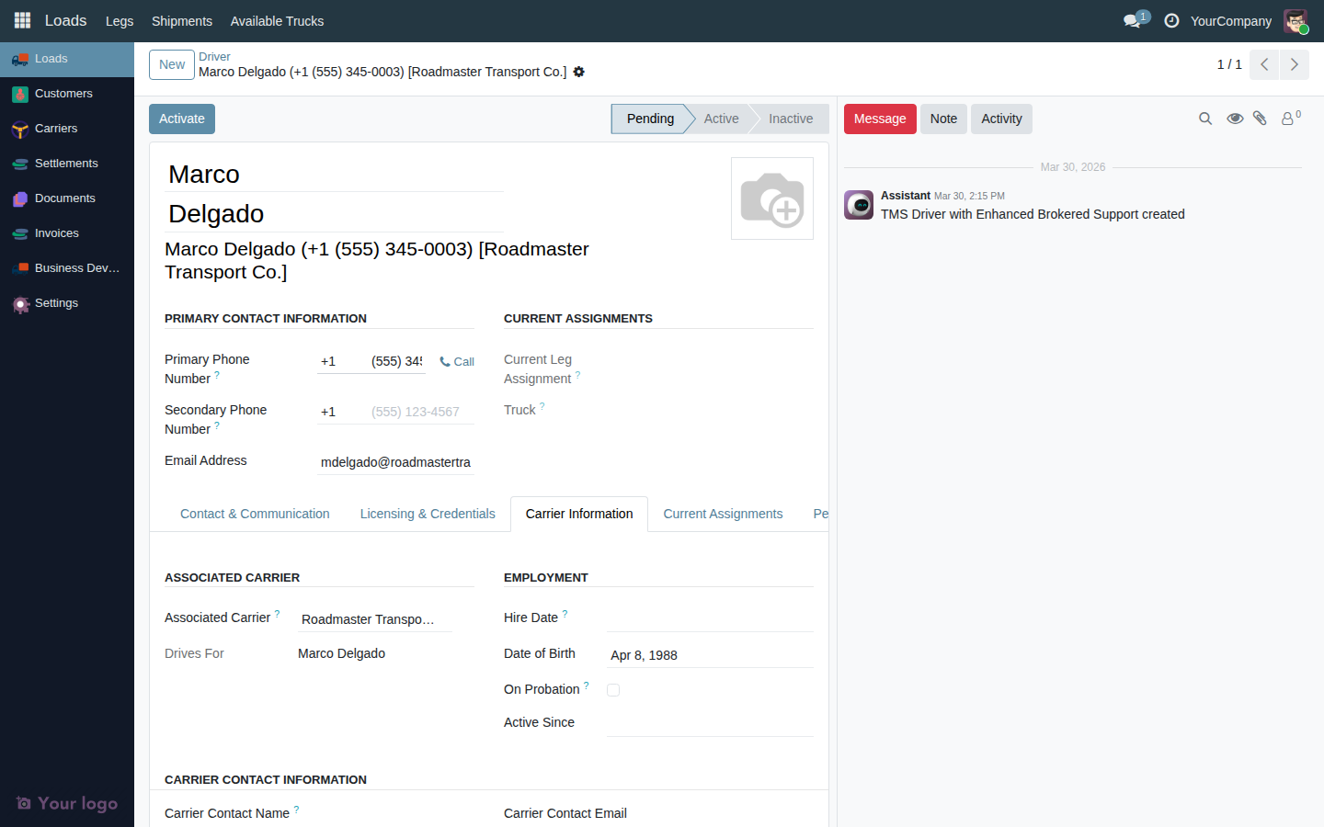Open the apps grid menu icon

coord(22,20)
